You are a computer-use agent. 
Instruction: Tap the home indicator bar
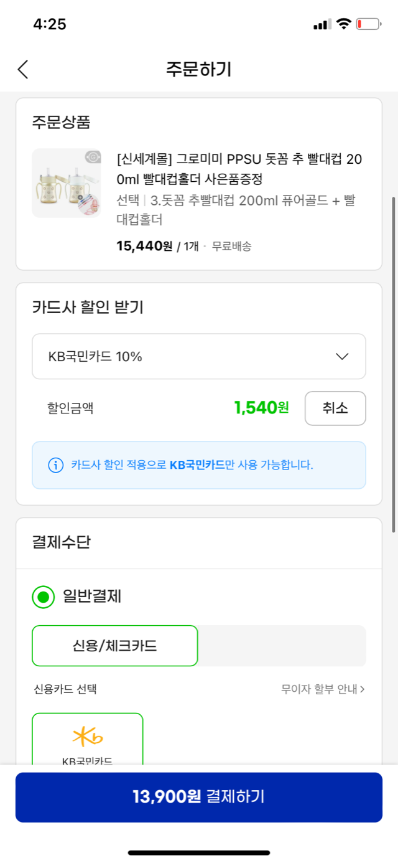199,852
